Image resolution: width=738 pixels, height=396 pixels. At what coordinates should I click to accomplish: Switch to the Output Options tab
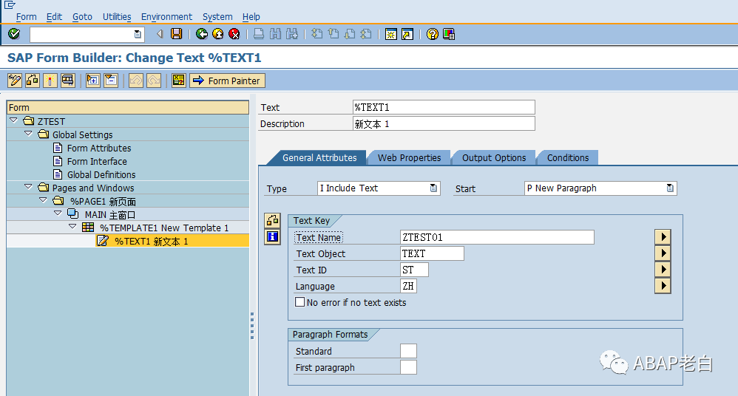click(494, 157)
